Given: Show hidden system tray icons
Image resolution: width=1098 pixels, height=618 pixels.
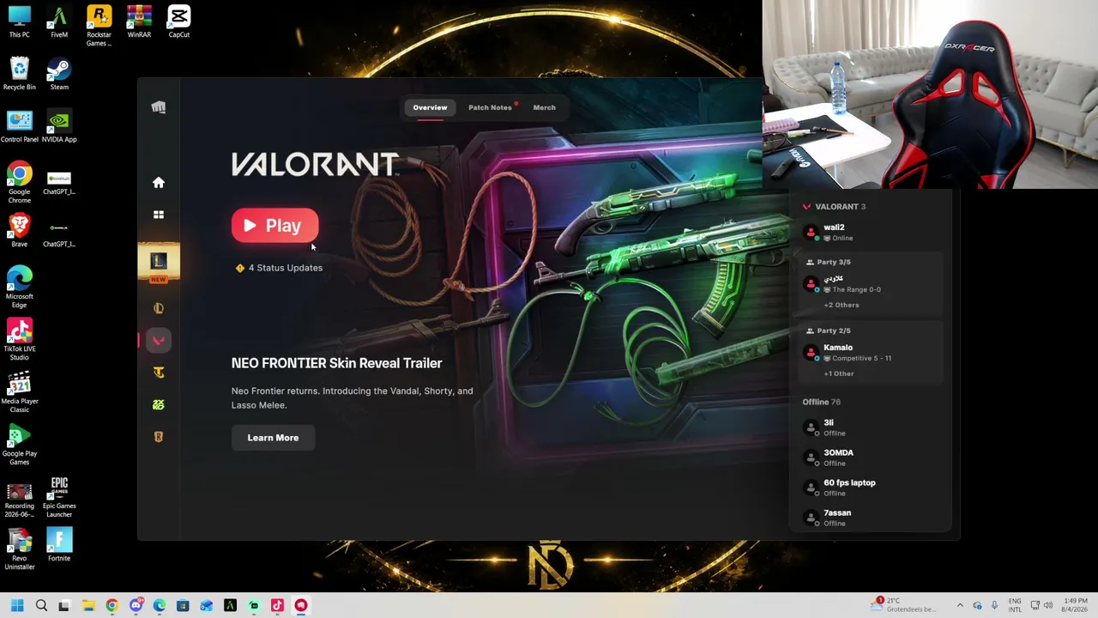Looking at the screenshot, I should 960,605.
